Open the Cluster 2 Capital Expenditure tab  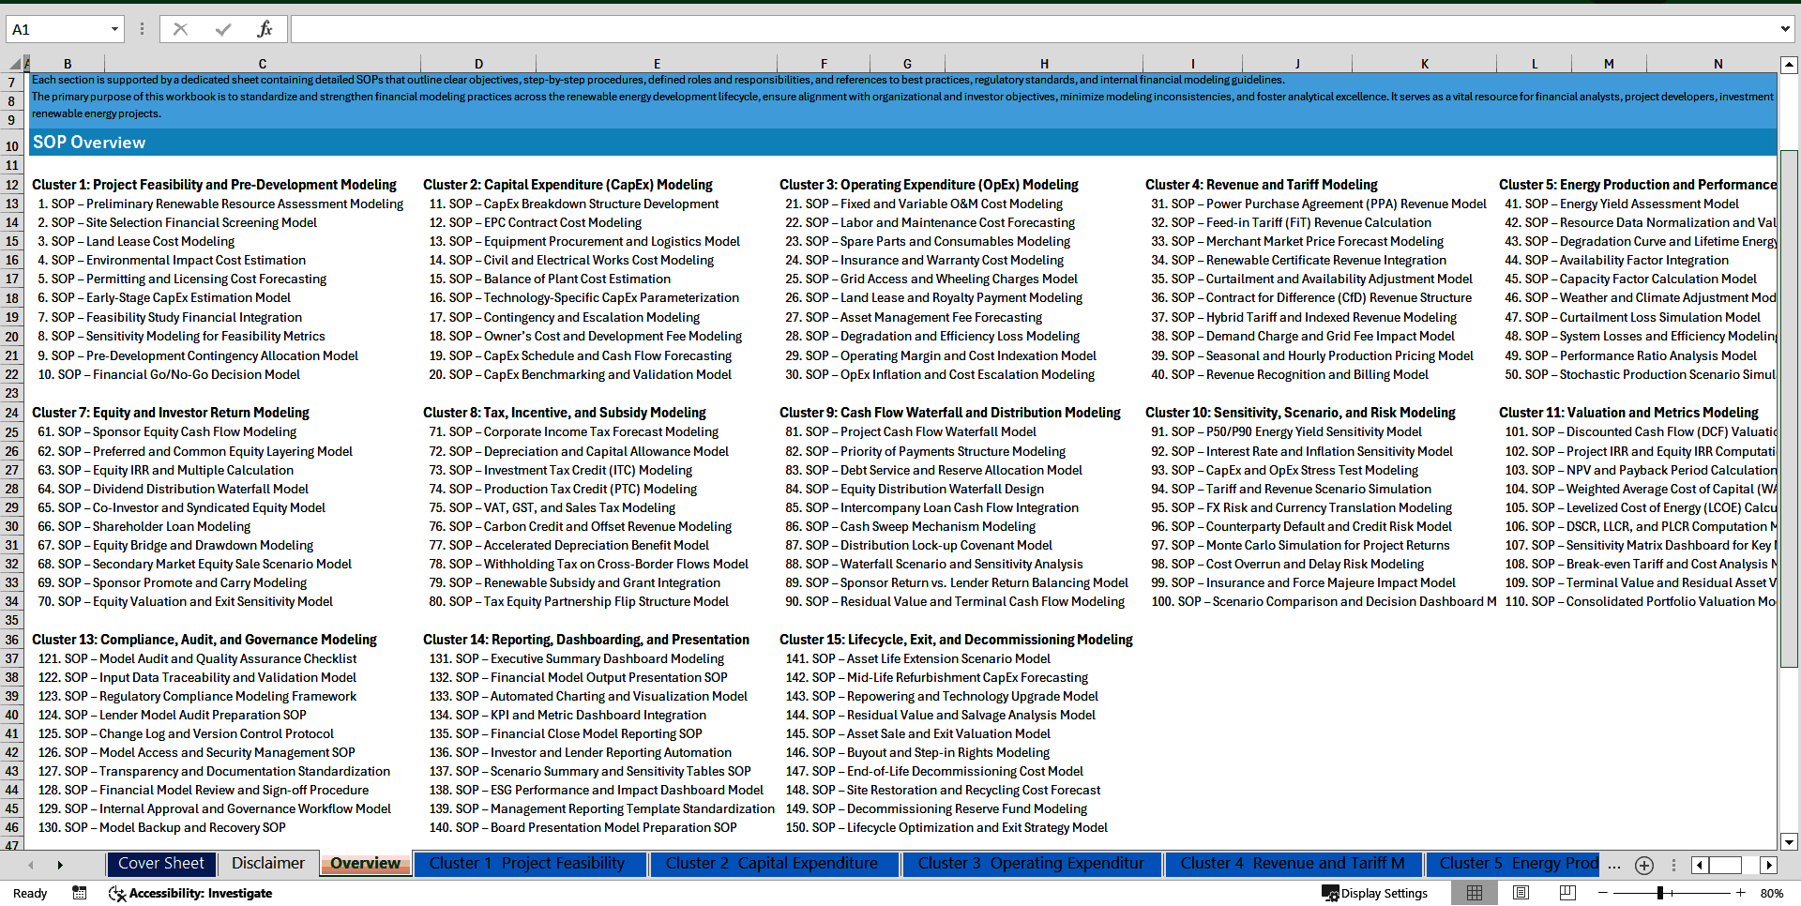click(775, 863)
